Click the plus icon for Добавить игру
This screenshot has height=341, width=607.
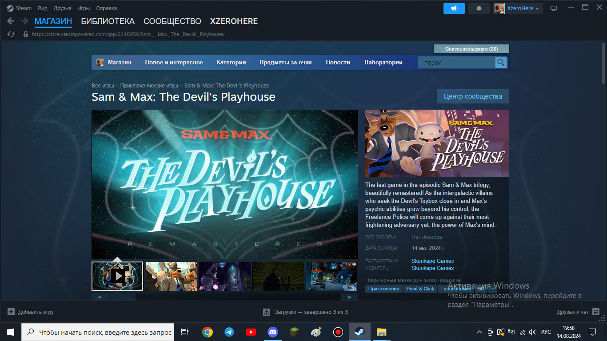tap(11, 312)
